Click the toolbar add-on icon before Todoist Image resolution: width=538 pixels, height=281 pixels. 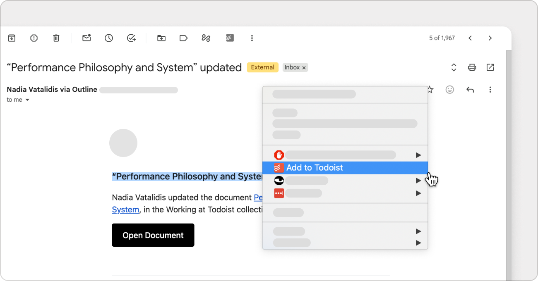206,38
